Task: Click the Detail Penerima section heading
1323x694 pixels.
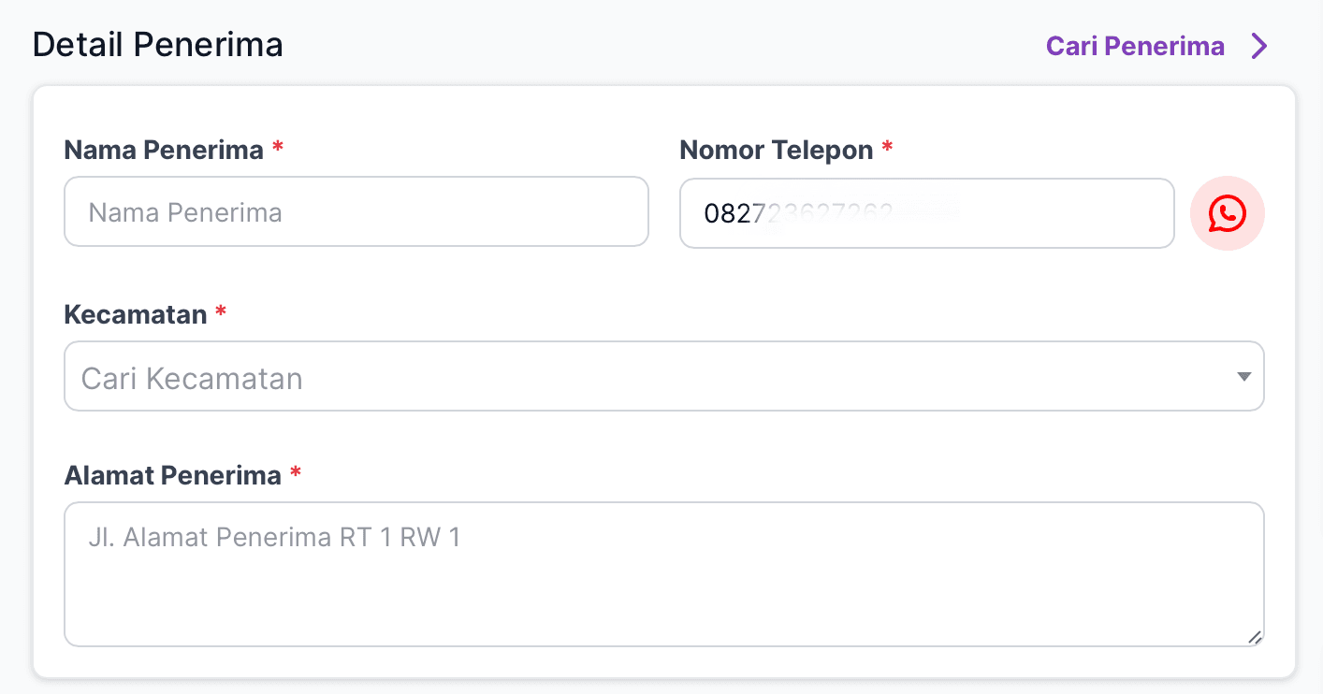Action: 157,45
